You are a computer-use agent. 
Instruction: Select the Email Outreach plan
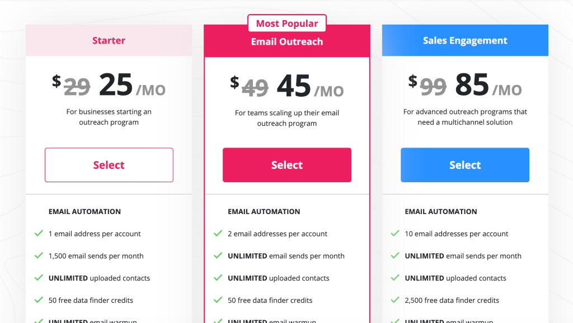(286, 165)
